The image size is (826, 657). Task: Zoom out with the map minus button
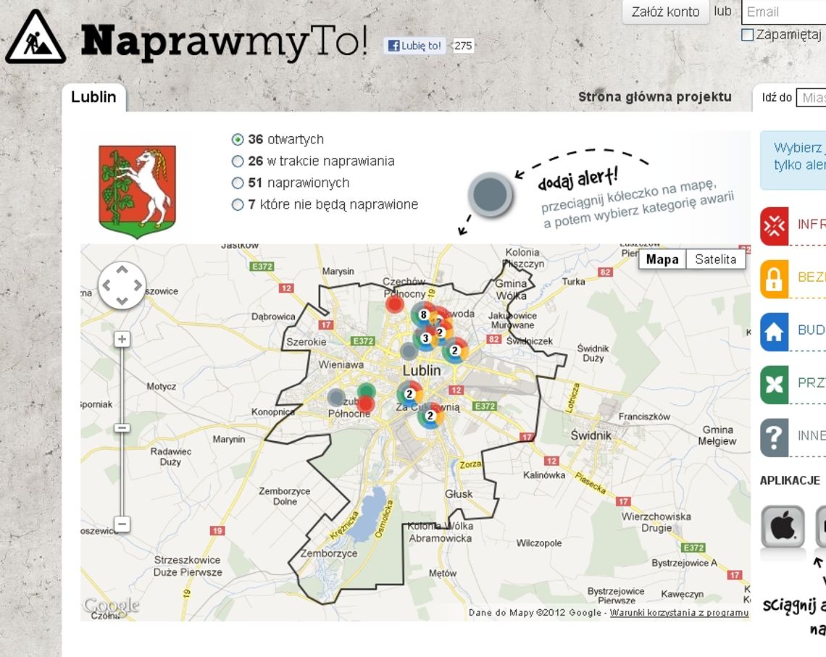pyautogui.click(x=122, y=524)
